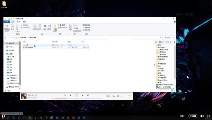Click 线路1 in the video player
This screenshot has height=120, width=212.
[x=182, y=116]
